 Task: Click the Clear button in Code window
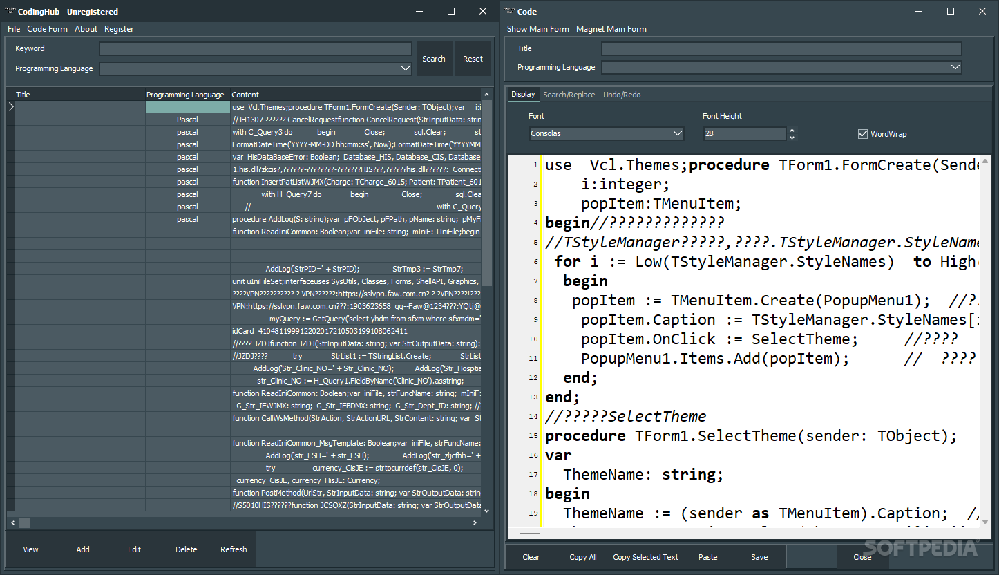[531, 557]
